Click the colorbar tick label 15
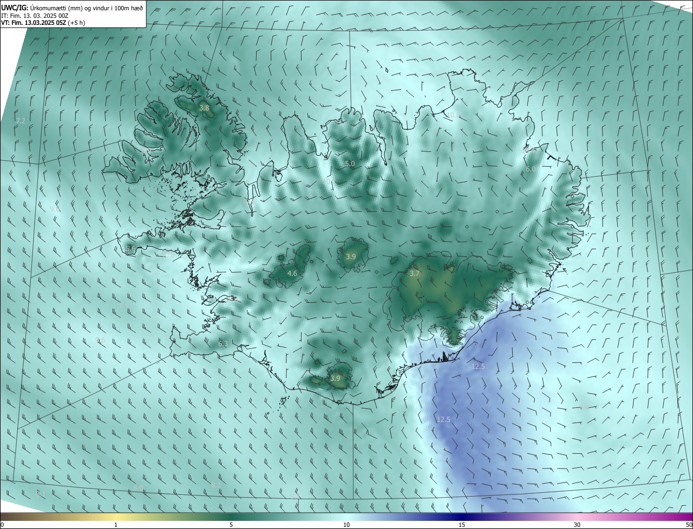Viewport: 693px width, 529px height. point(462,525)
